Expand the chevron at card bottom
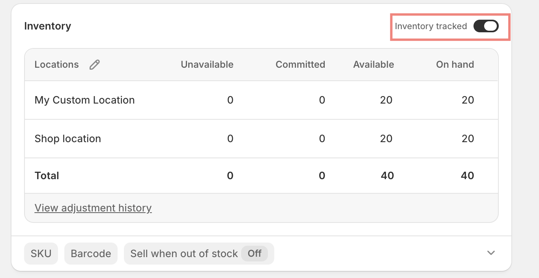This screenshot has height=278, width=539. (491, 253)
